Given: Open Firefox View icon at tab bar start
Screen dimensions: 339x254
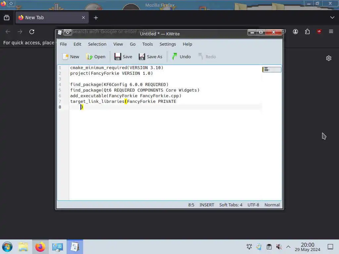Looking at the screenshot, I should [x=7, y=18].
